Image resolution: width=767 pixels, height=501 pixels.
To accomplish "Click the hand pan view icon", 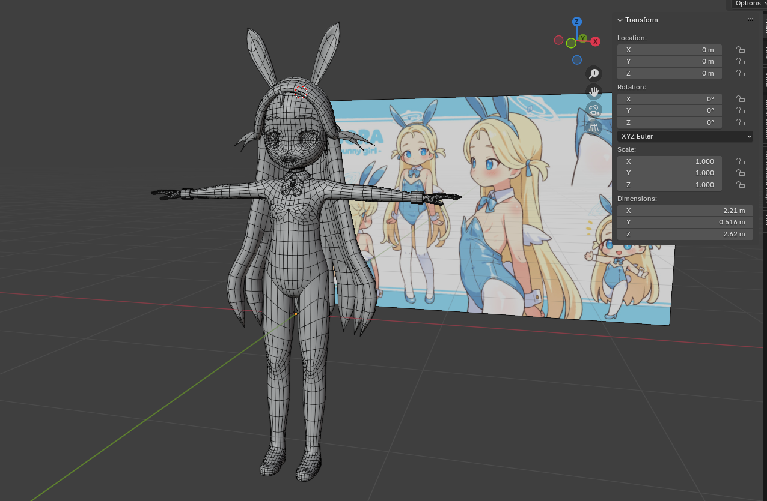I will (594, 92).
